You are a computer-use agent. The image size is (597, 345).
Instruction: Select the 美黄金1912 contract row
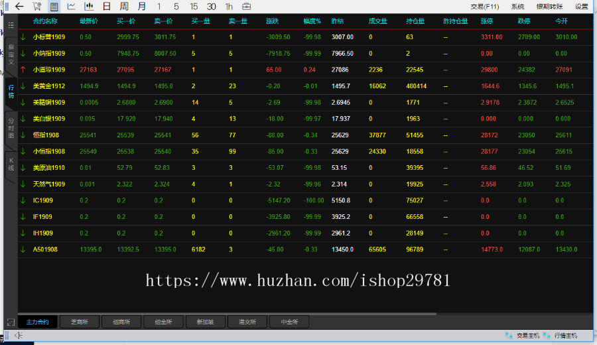[x=305, y=86]
